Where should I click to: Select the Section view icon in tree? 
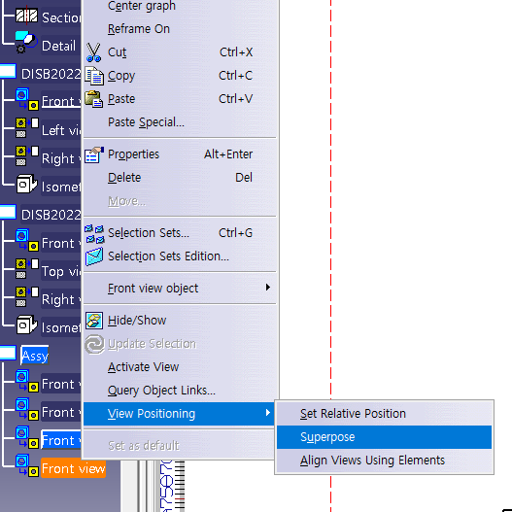[26, 16]
